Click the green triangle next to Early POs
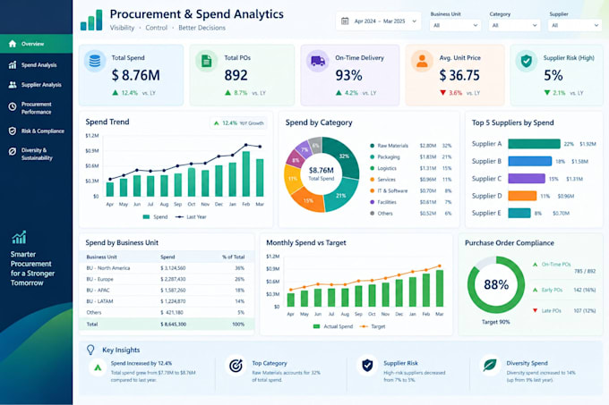609x405 pixels. tap(535, 290)
